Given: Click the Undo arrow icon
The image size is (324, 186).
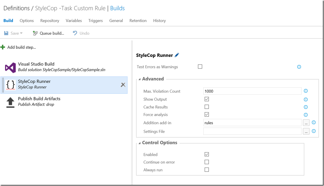Looking at the screenshot, I should [x=75, y=33].
